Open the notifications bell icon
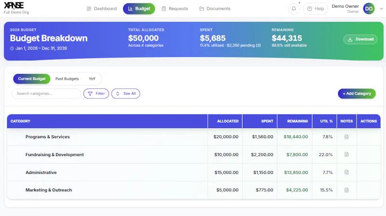The width and height of the screenshot is (386, 216). pyautogui.click(x=294, y=9)
